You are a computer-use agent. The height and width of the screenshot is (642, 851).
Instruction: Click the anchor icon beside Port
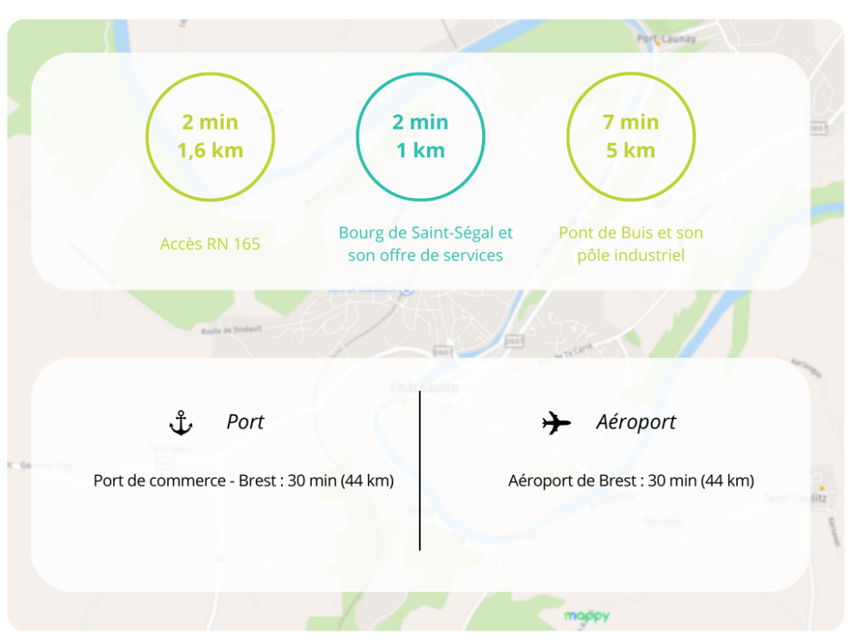pos(180,423)
